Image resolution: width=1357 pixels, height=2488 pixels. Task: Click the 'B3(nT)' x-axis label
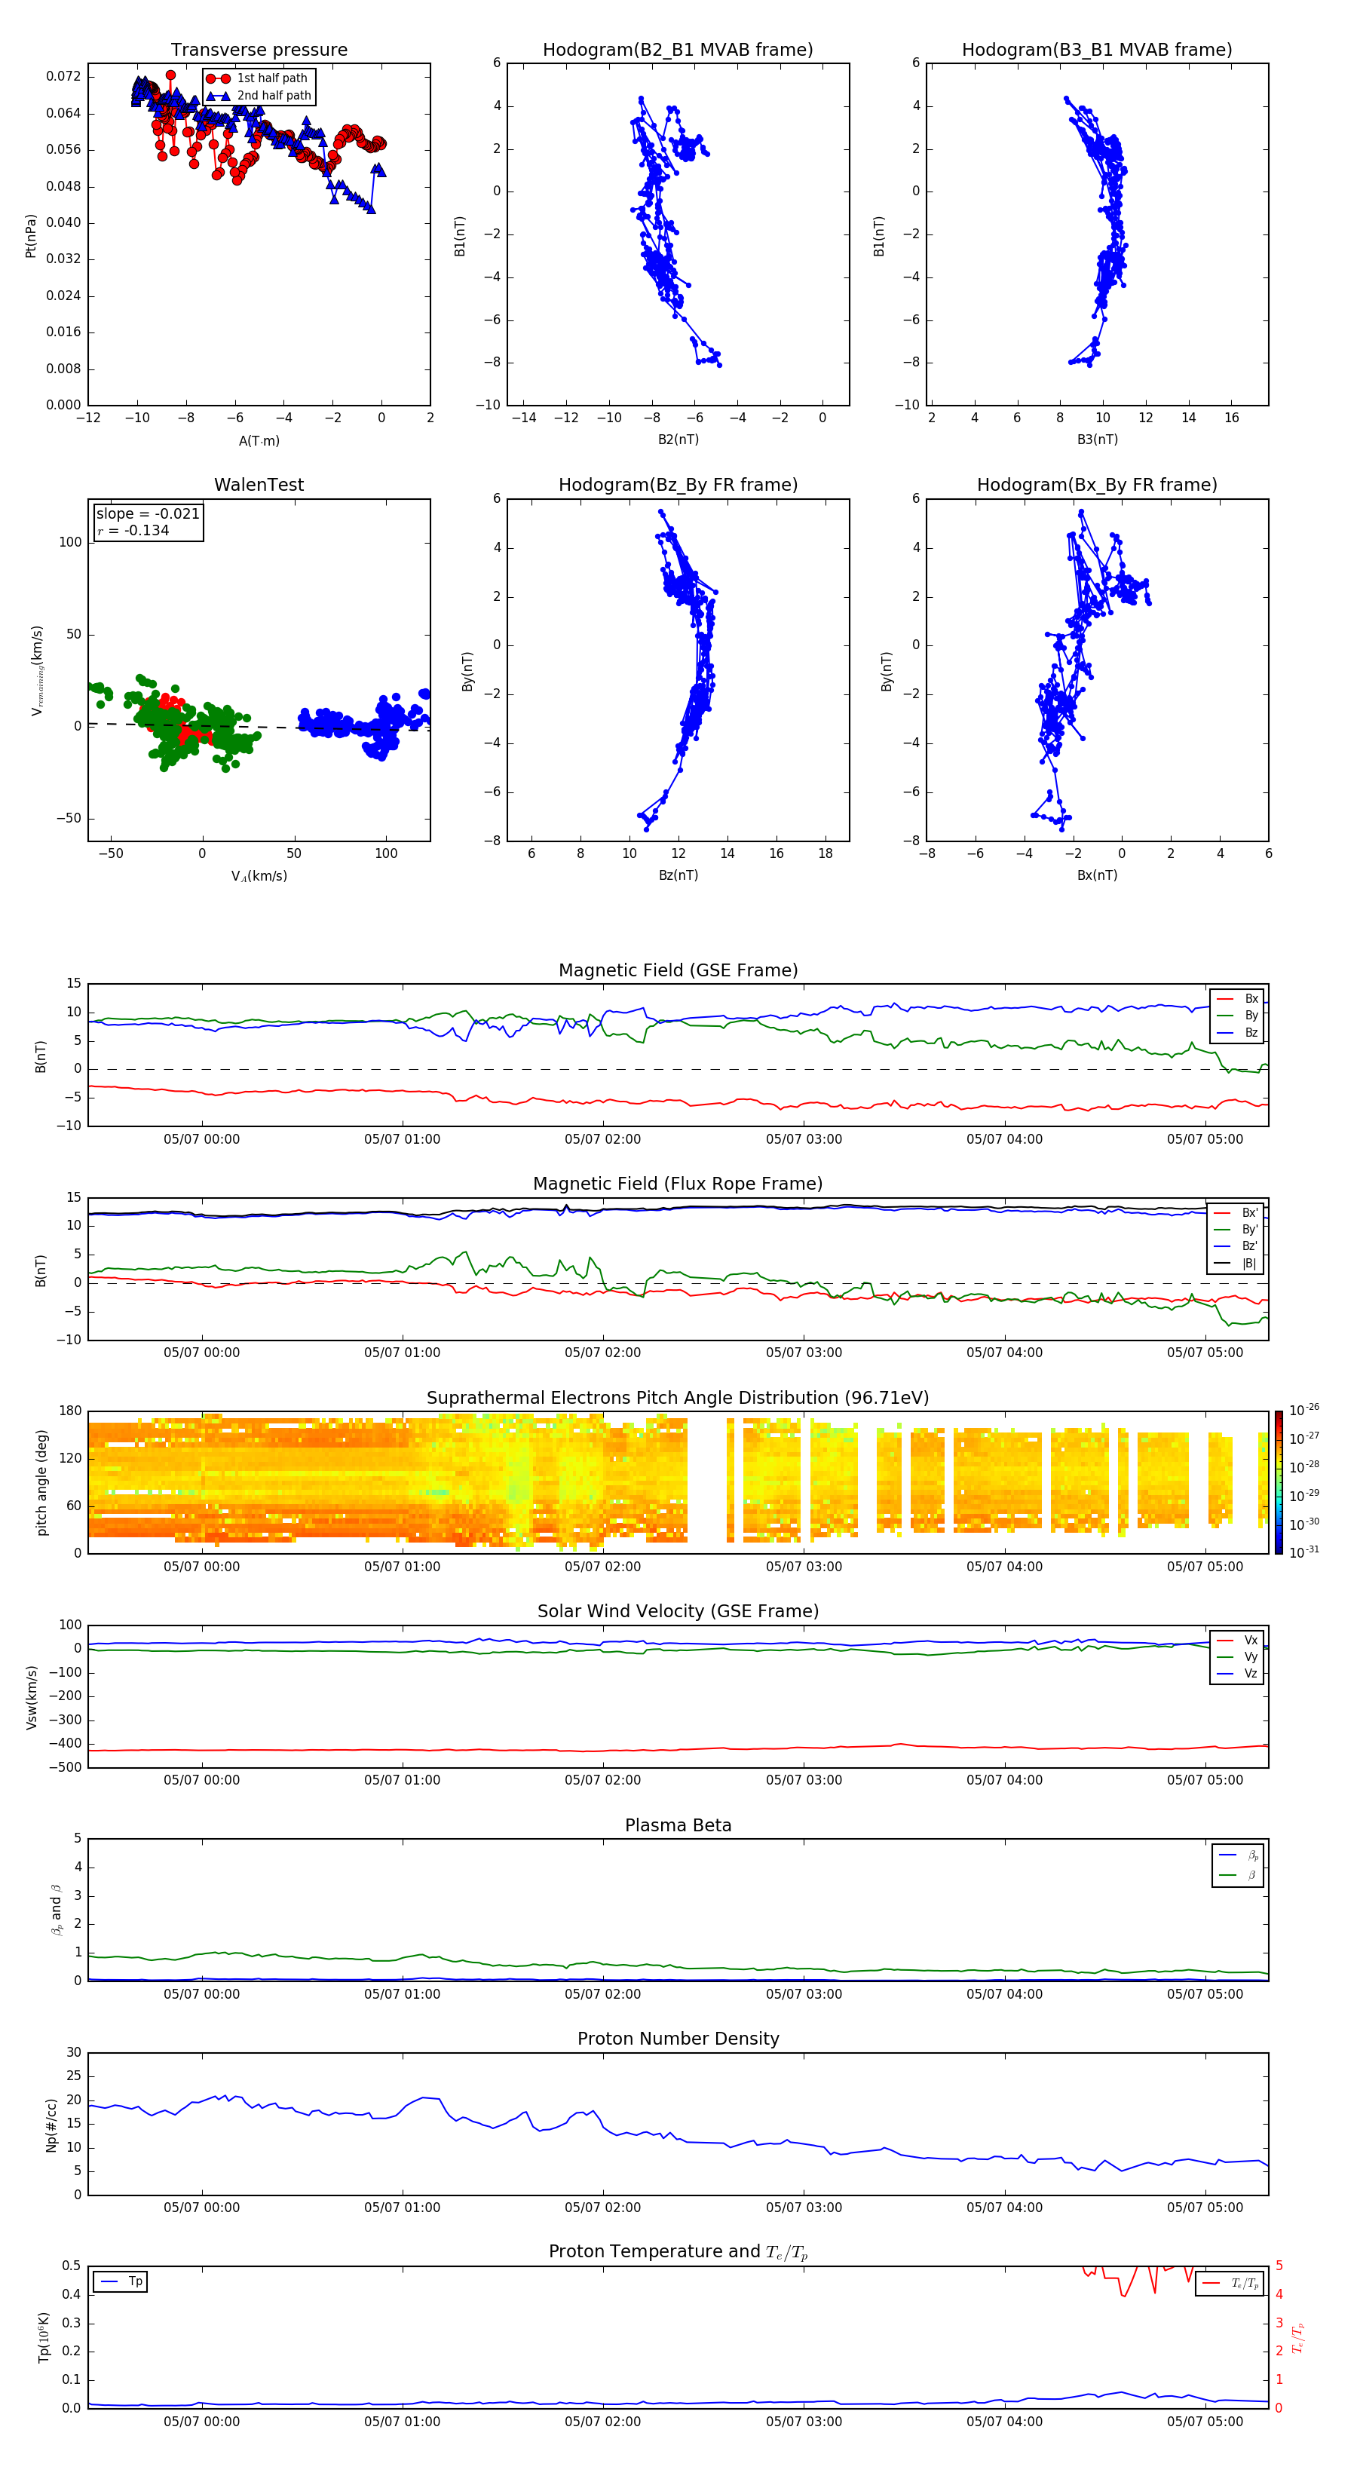coord(1097,440)
